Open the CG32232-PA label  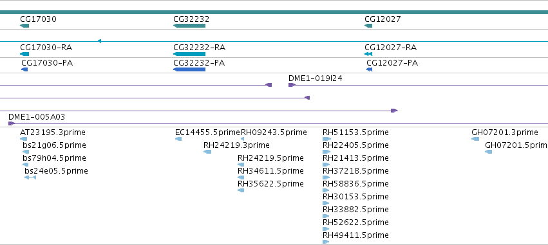(x=199, y=63)
